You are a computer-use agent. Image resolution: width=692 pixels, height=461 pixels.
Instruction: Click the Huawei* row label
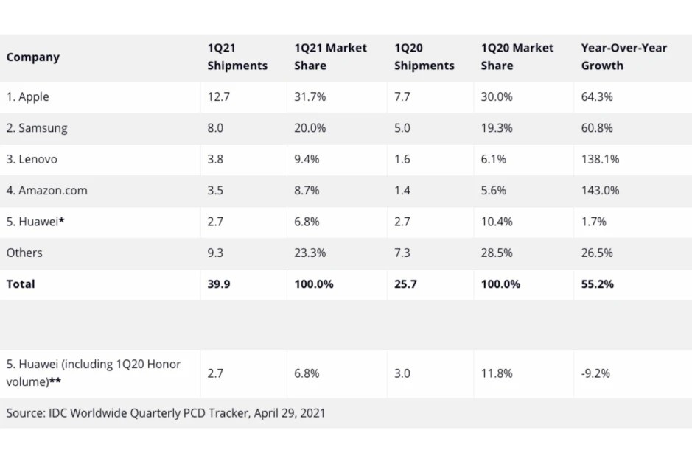[35, 222]
